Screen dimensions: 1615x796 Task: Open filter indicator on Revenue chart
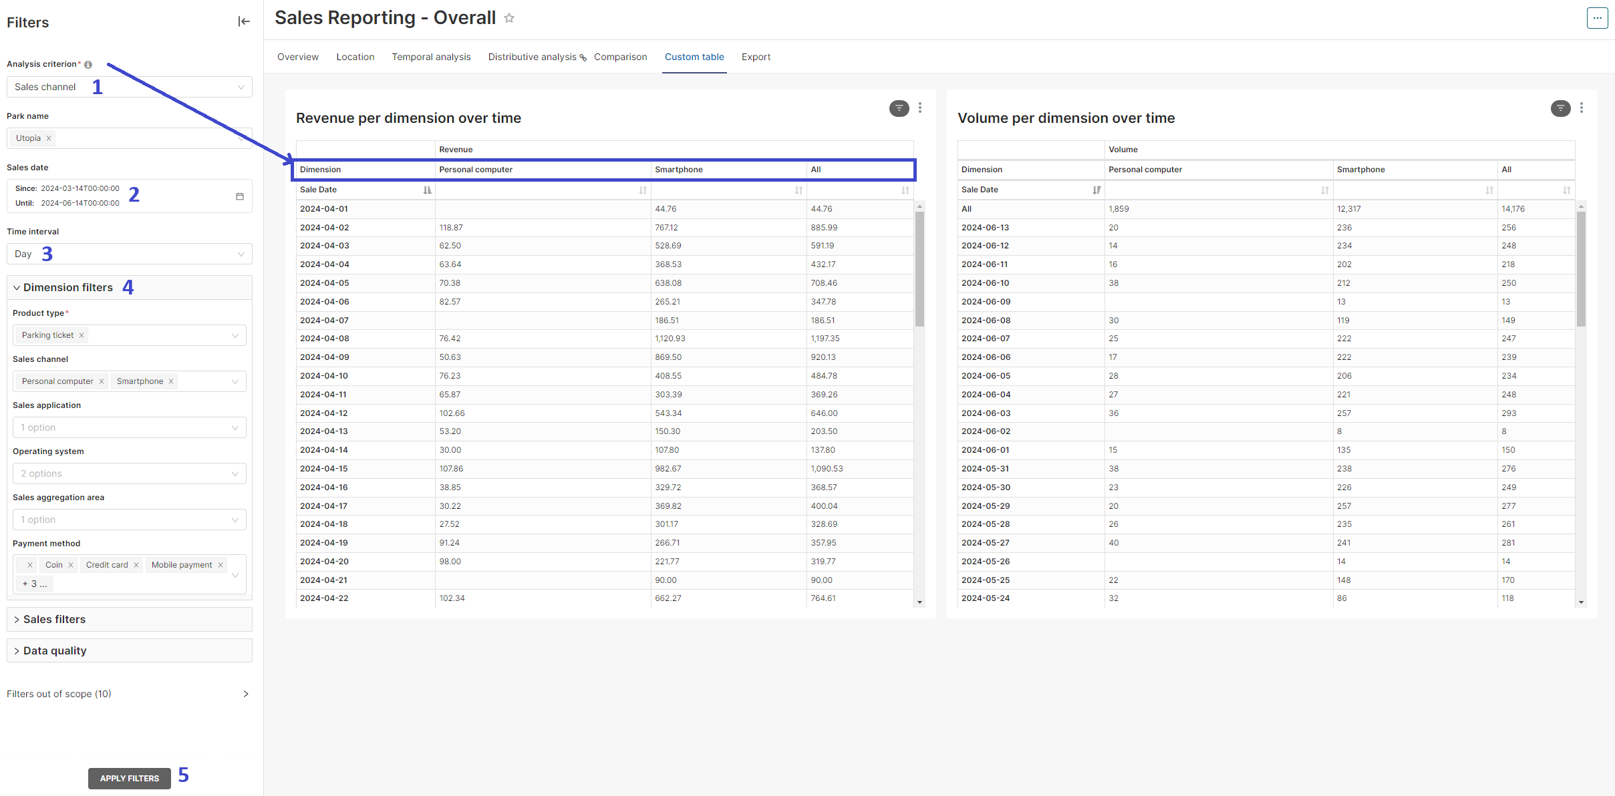point(899,108)
